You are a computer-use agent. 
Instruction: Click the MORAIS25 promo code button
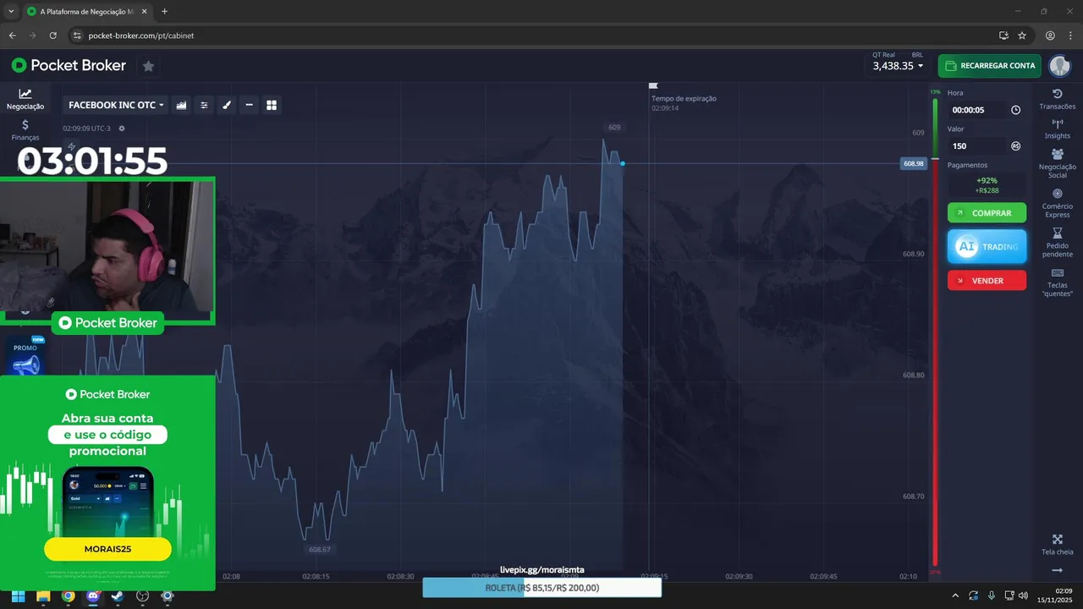[x=107, y=549]
